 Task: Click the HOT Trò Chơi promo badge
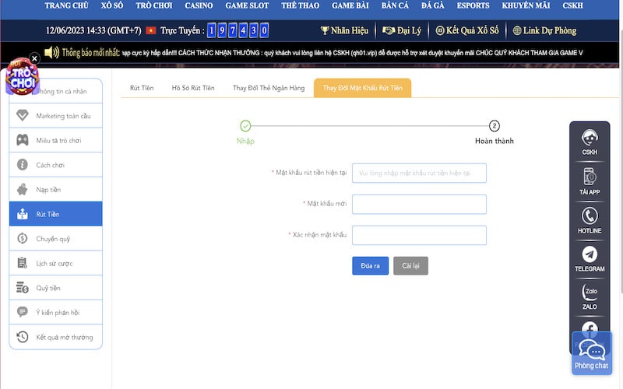coord(23,77)
